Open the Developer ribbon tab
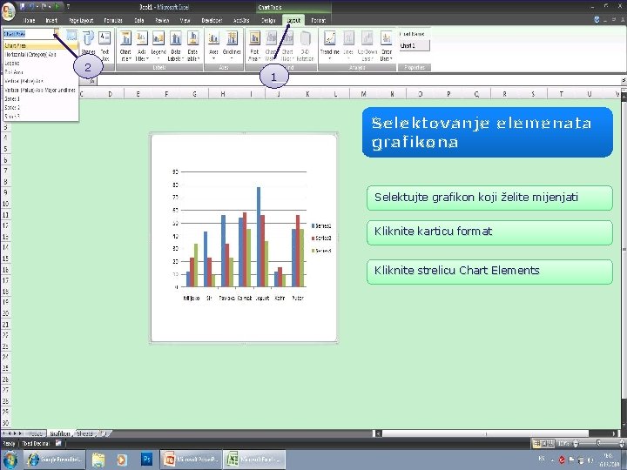 pos(212,20)
